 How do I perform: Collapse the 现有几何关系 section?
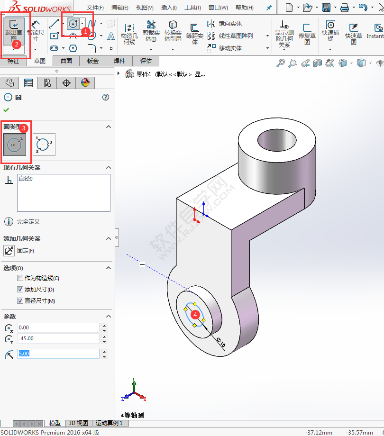click(x=108, y=168)
